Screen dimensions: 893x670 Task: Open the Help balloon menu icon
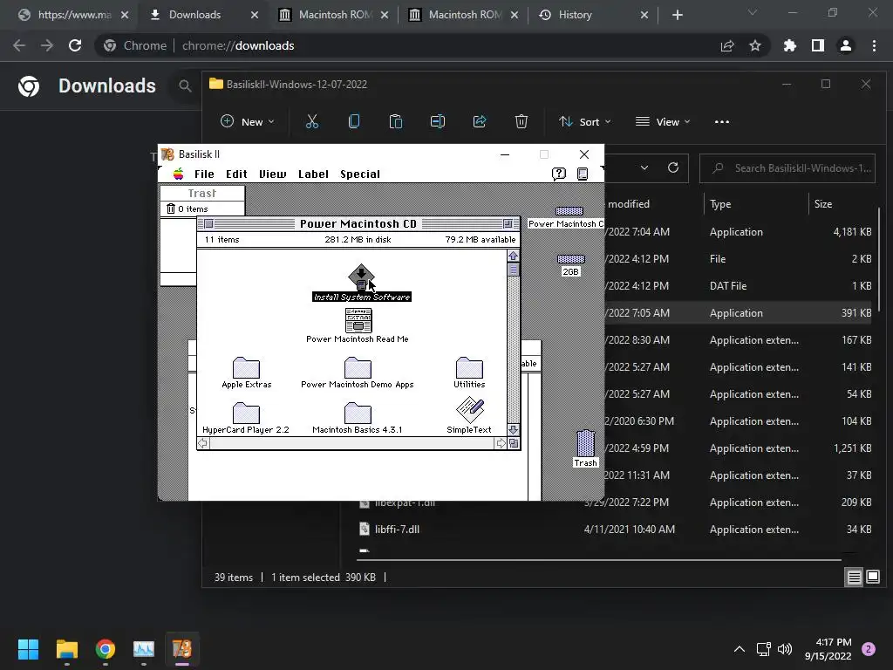pyautogui.click(x=559, y=174)
